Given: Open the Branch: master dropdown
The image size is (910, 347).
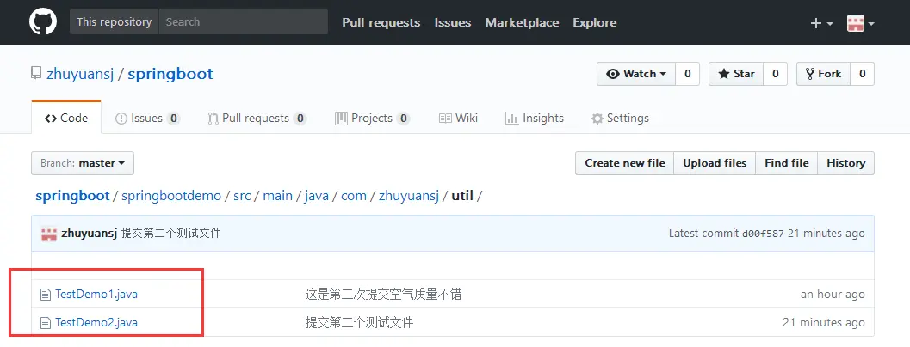Looking at the screenshot, I should (83, 163).
